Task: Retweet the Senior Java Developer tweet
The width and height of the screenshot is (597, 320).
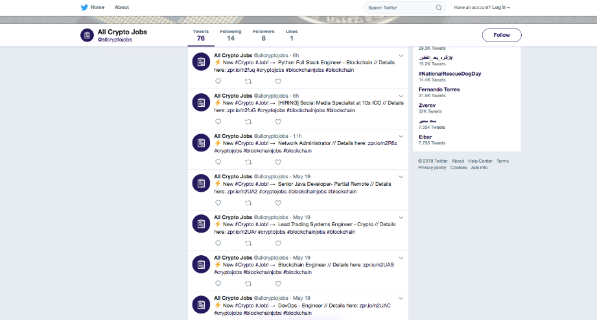Action: pos(248,203)
